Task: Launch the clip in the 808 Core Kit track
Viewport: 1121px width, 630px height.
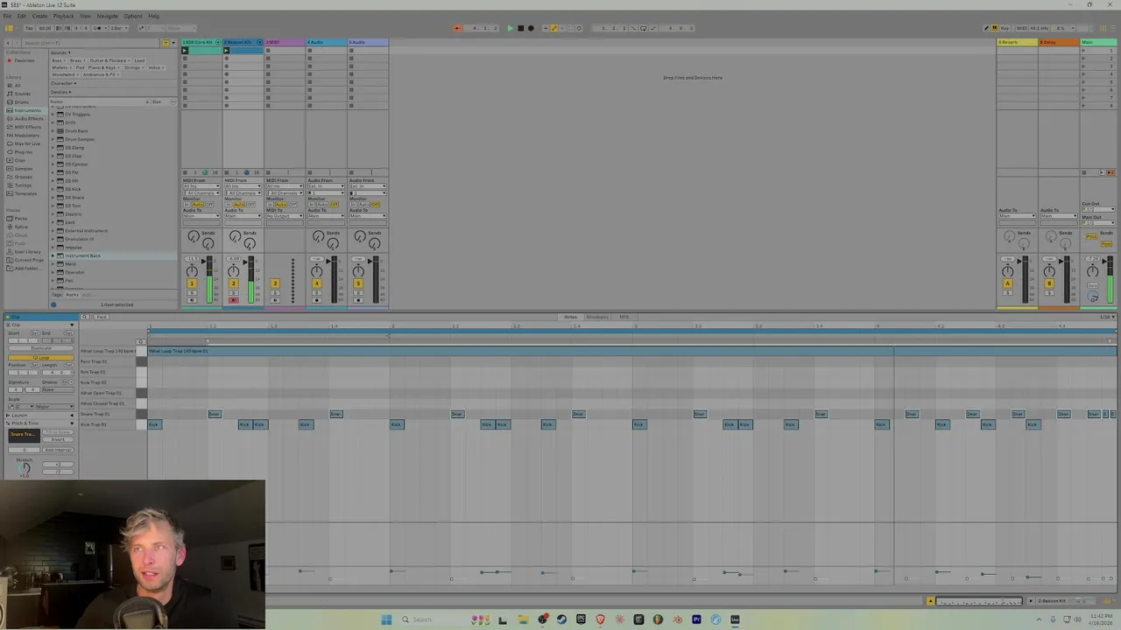Action: click(x=185, y=50)
